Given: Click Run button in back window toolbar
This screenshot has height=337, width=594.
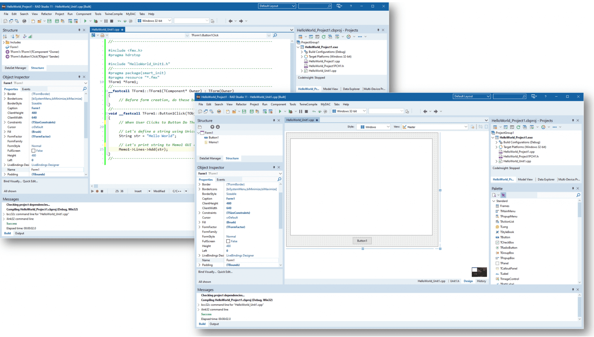Looking at the screenshot, I should (x=85, y=21).
